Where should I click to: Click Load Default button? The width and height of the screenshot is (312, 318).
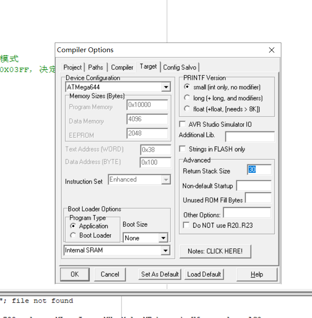pyautogui.click(x=204, y=274)
